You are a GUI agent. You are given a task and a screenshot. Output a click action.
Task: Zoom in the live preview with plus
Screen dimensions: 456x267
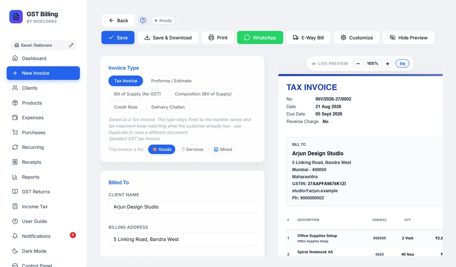pyautogui.click(x=388, y=64)
